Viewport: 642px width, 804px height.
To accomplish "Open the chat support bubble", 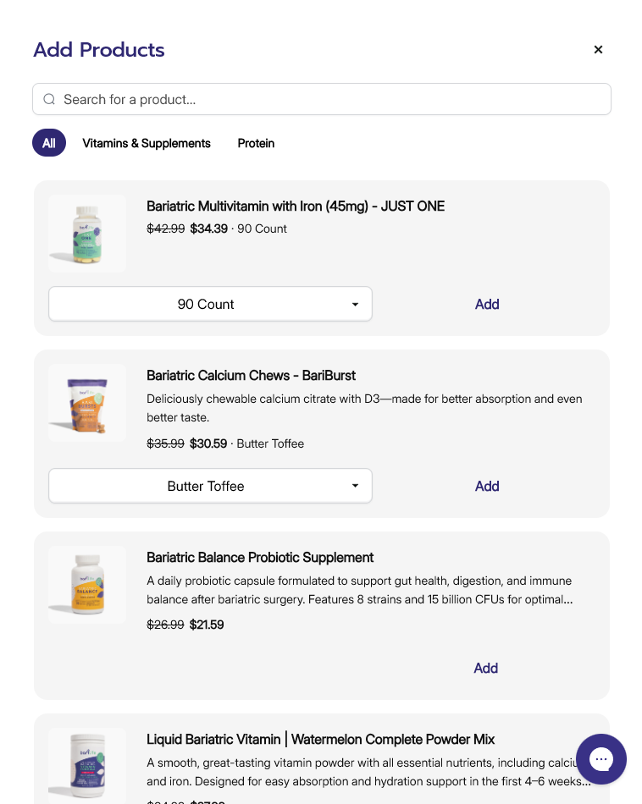I will tap(600, 758).
